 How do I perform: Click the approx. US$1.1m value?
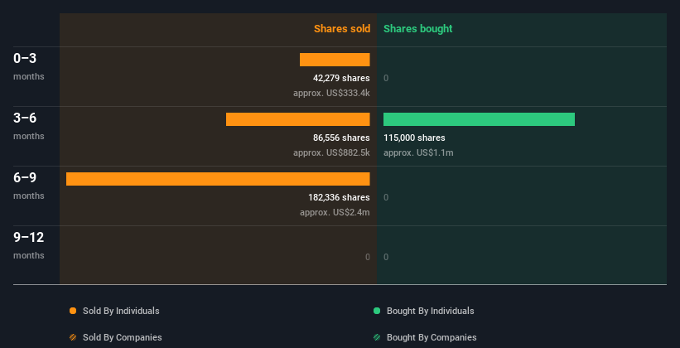pyautogui.click(x=418, y=152)
